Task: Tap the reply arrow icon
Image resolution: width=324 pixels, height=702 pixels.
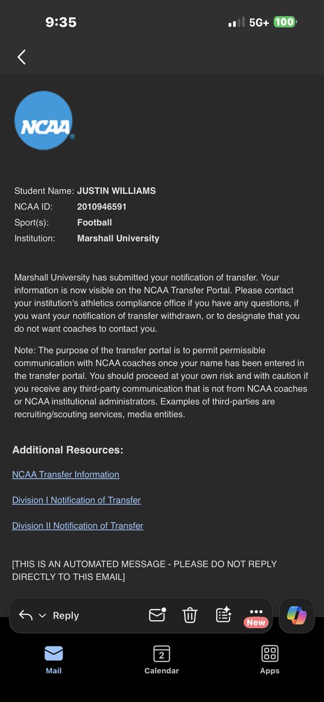Action: pyautogui.click(x=26, y=615)
